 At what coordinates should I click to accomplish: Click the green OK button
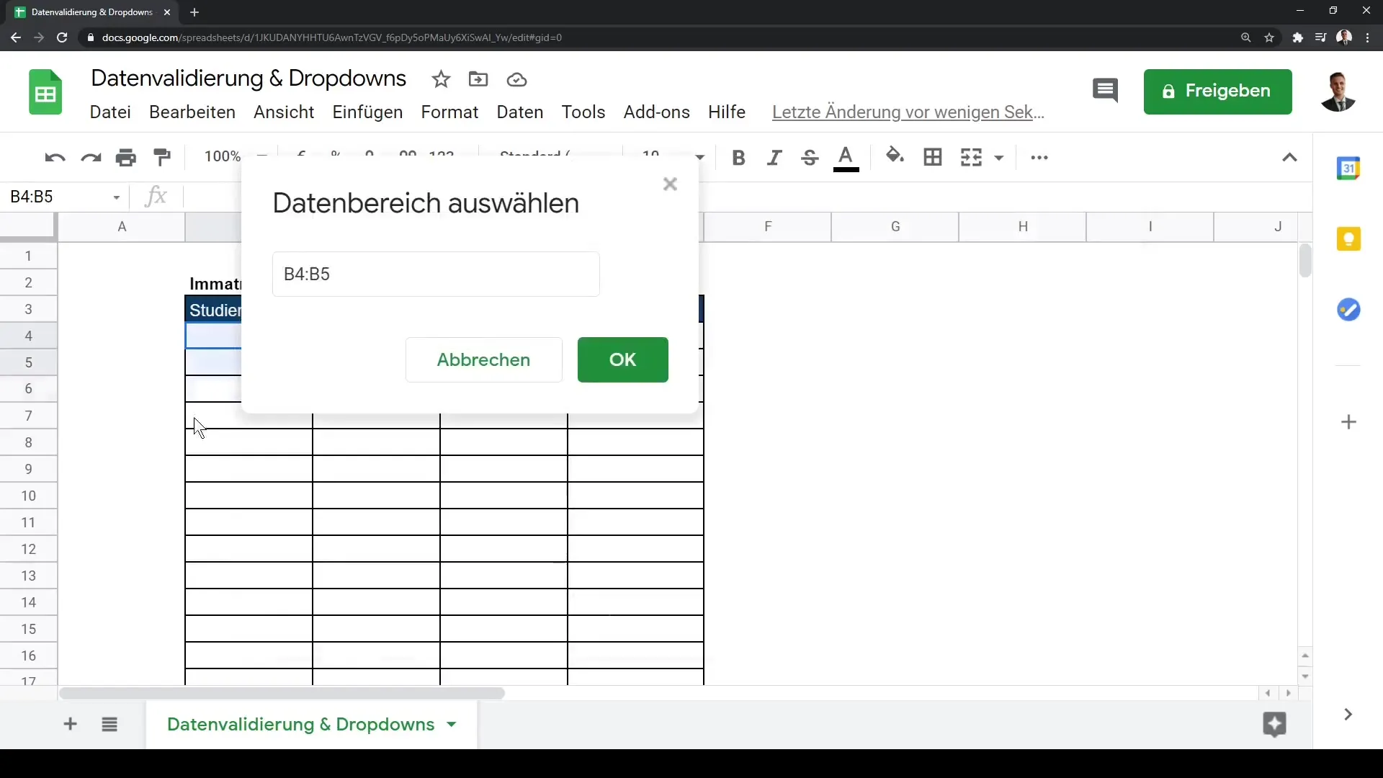(622, 359)
